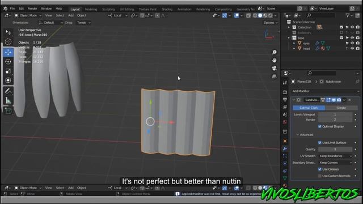Toggle Use Creases checkbox
The height and width of the screenshot is (204, 363).
320,169
